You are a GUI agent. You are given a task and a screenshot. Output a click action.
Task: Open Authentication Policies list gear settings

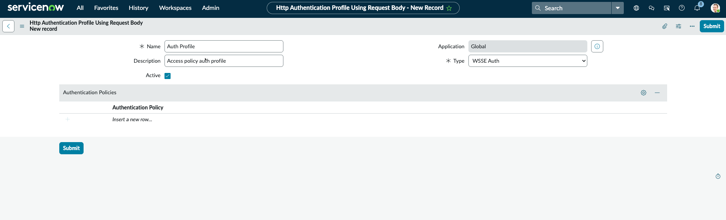644,93
